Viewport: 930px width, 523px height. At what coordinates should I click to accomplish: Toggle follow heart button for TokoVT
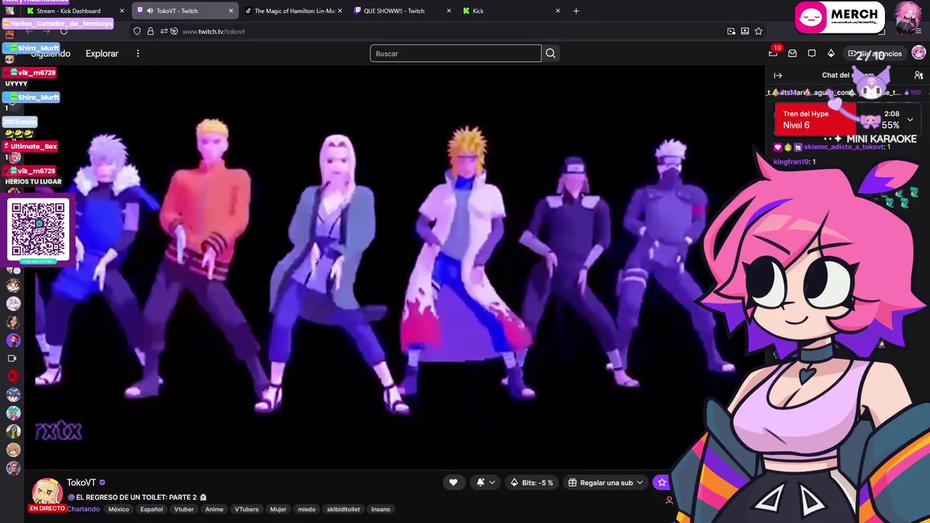[x=453, y=482]
